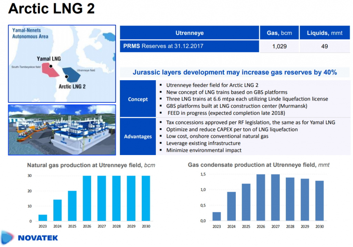The image size is (353, 247).
Task: Click the 2030 bar in gas condensate chart
Action: tap(320, 200)
